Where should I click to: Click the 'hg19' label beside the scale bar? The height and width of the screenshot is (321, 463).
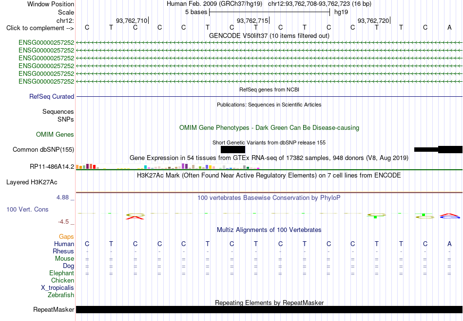(341, 12)
